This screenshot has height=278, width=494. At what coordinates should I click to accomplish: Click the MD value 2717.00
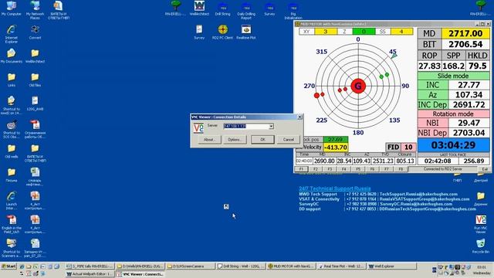(465, 33)
